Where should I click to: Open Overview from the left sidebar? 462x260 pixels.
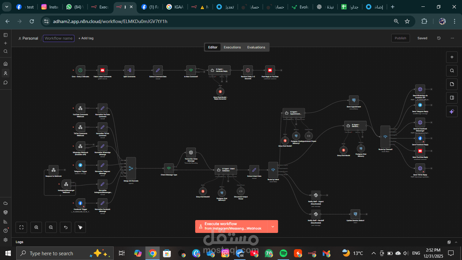click(x=5, y=63)
